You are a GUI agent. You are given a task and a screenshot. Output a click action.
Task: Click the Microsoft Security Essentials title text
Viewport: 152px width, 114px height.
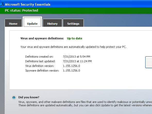click(x=28, y=4)
